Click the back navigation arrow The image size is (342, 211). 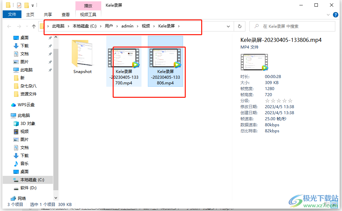(9, 26)
